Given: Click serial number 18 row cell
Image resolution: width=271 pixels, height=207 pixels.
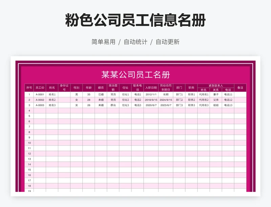Looking at the screenshot, I should click(x=29, y=186).
